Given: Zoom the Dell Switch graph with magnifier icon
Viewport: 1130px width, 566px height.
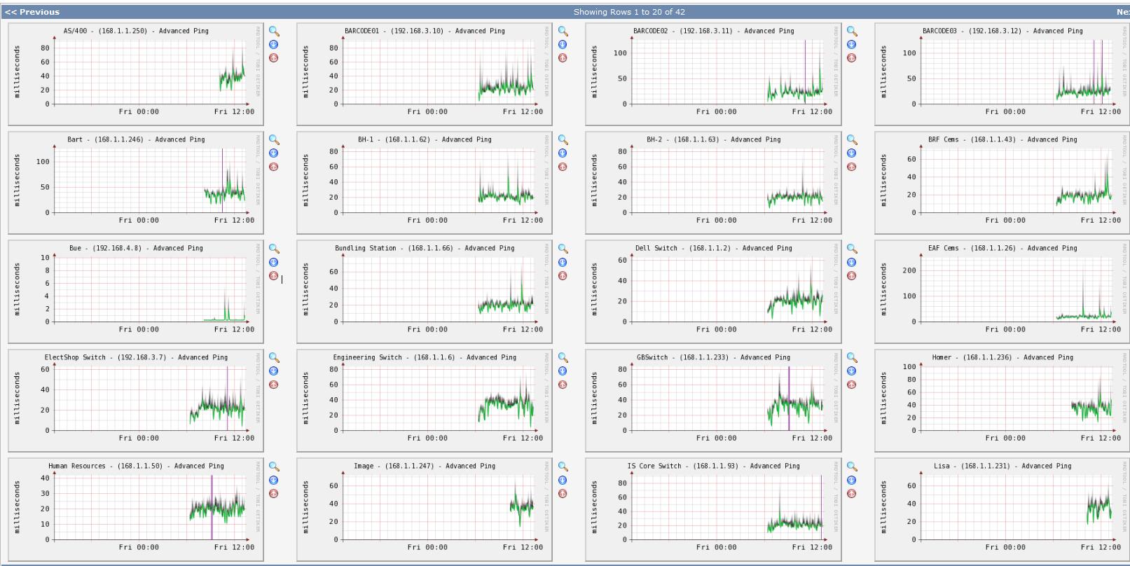Looking at the screenshot, I should 852,249.
